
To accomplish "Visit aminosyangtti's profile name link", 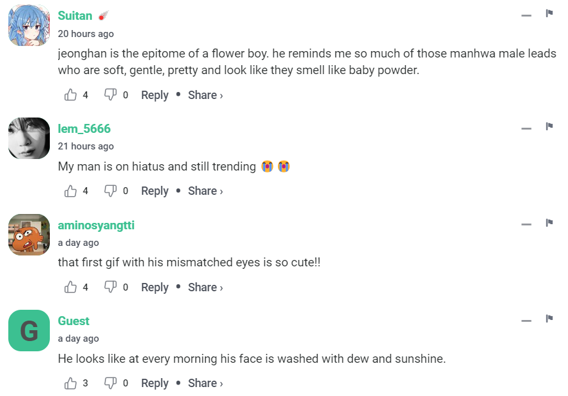I will (x=96, y=225).
